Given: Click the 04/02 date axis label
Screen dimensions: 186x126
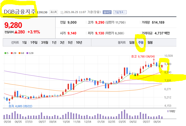Looking at the screenshot, I should pos(133,122).
